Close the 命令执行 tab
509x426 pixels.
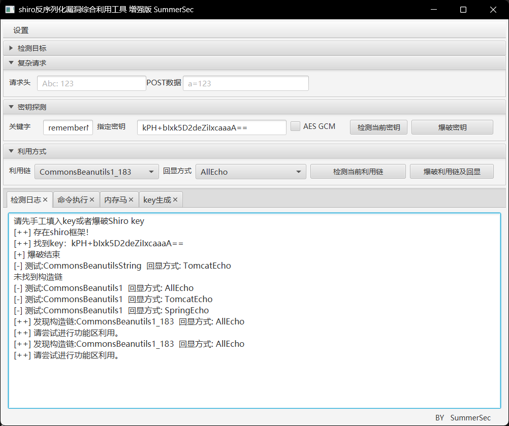92,200
